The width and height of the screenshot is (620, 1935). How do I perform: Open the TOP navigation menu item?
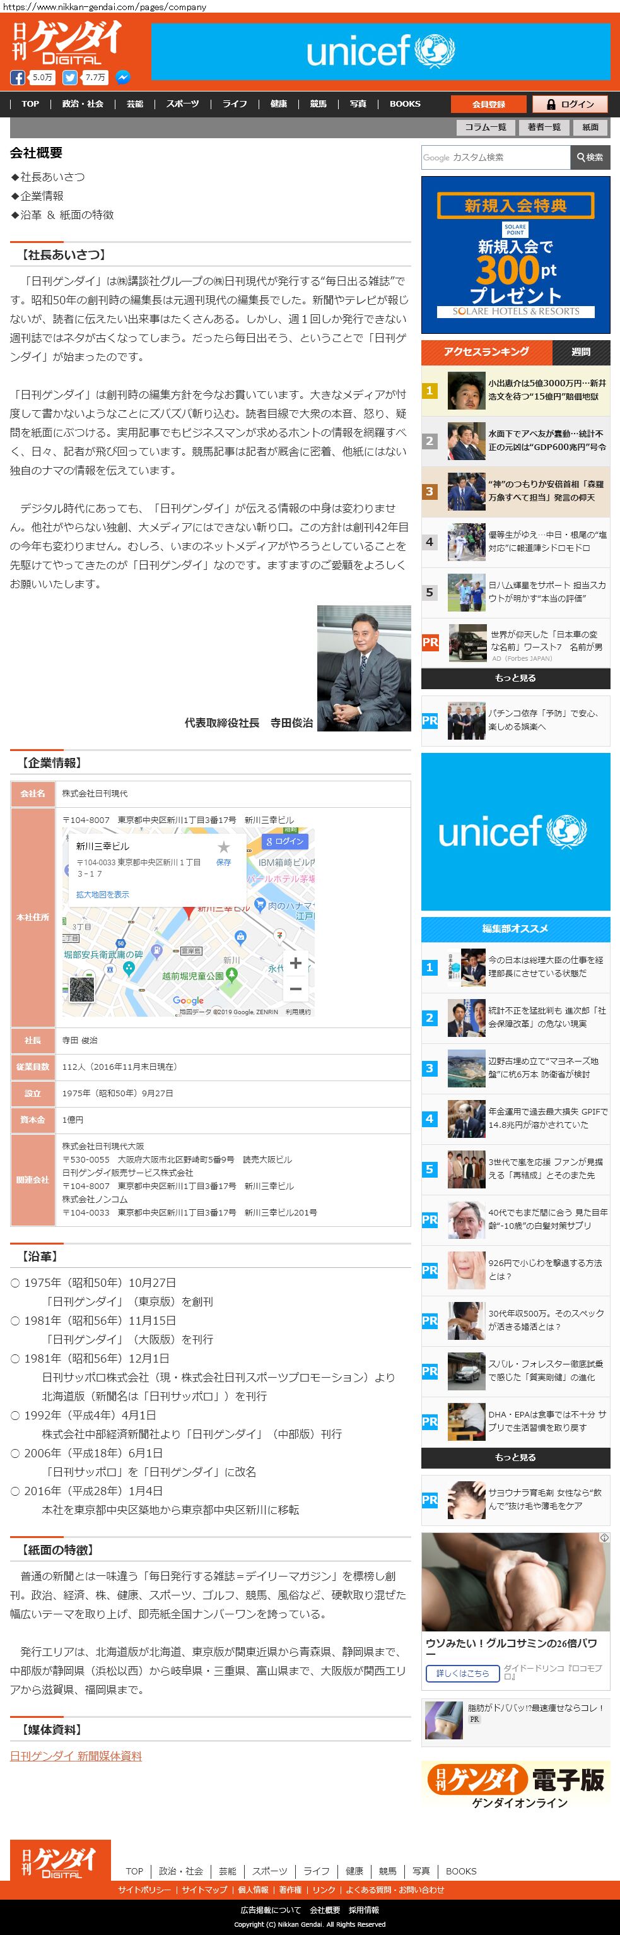coord(30,104)
